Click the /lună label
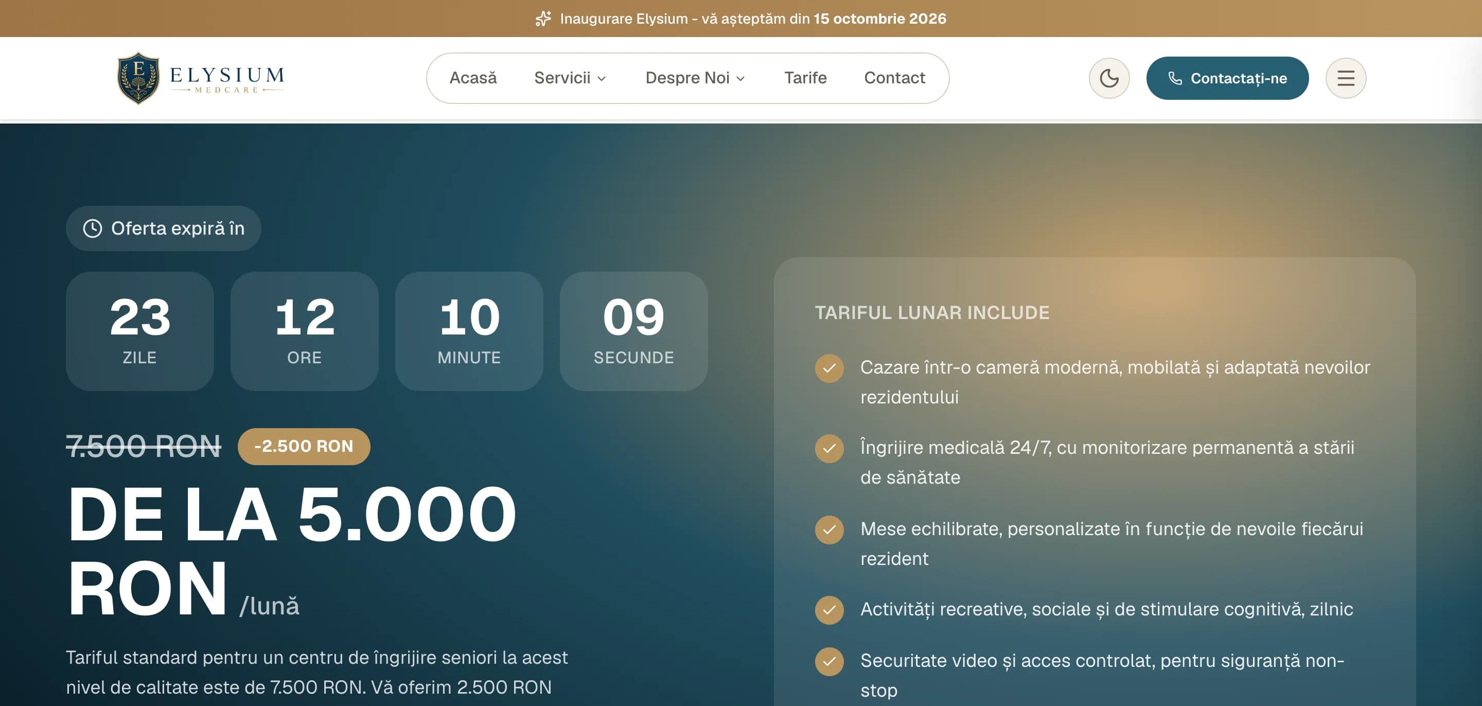Image resolution: width=1482 pixels, height=706 pixels. [269, 606]
